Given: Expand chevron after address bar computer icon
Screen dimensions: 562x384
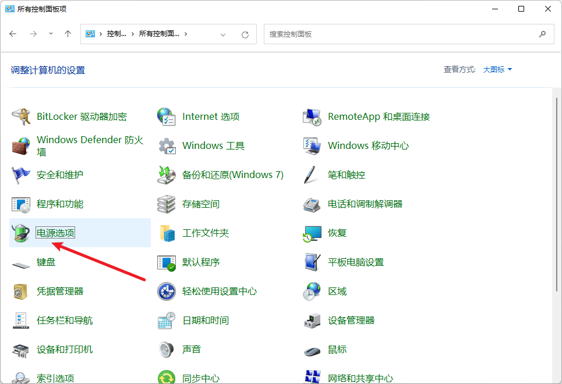Looking at the screenshot, I should 101,34.
